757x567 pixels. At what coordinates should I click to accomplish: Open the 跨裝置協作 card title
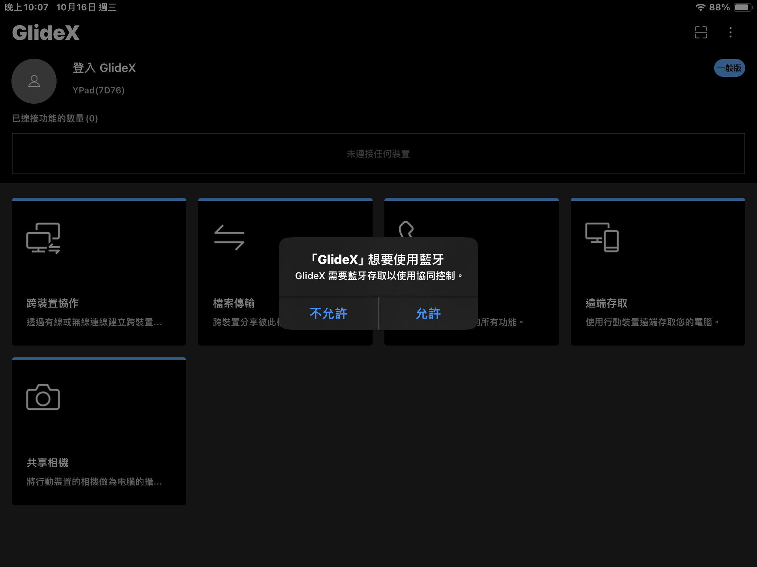(52, 303)
